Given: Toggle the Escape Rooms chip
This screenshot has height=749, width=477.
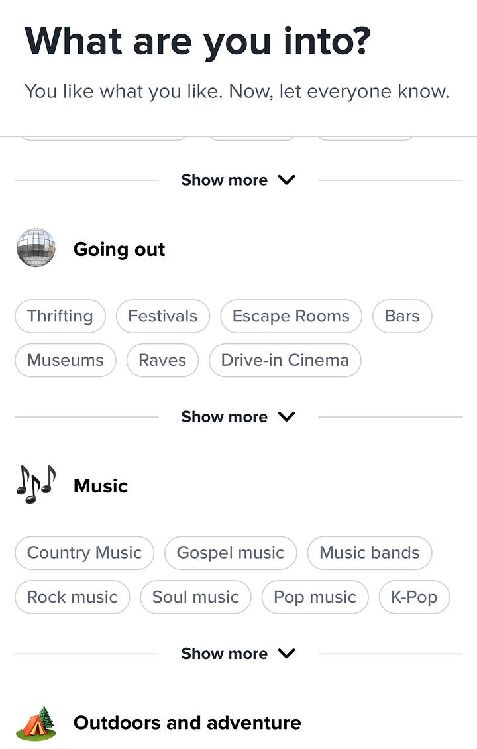Looking at the screenshot, I should click(291, 316).
